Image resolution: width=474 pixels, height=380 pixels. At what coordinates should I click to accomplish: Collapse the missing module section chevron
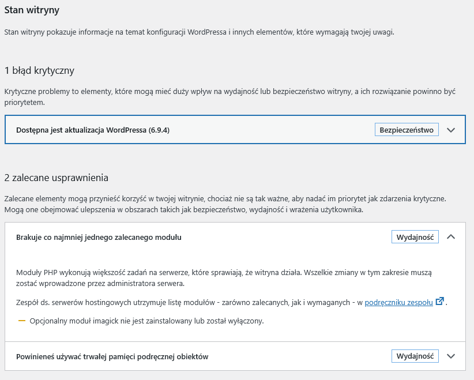tap(451, 237)
